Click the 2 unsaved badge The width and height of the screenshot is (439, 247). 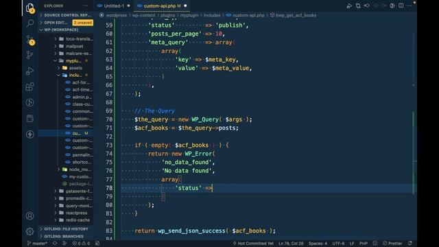[x=83, y=23]
